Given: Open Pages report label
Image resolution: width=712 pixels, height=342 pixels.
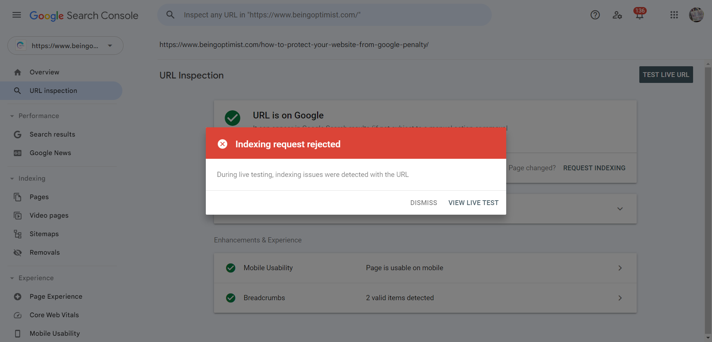Looking at the screenshot, I should (x=39, y=197).
